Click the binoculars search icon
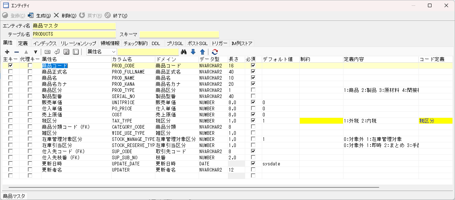This screenshot has height=200, width=455. pos(184,52)
